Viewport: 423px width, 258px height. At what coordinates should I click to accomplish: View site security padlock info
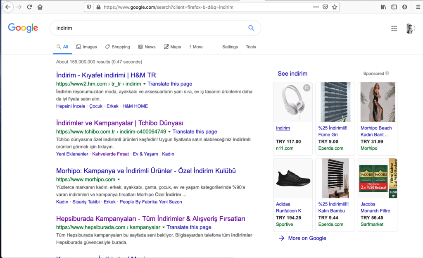click(98, 7)
